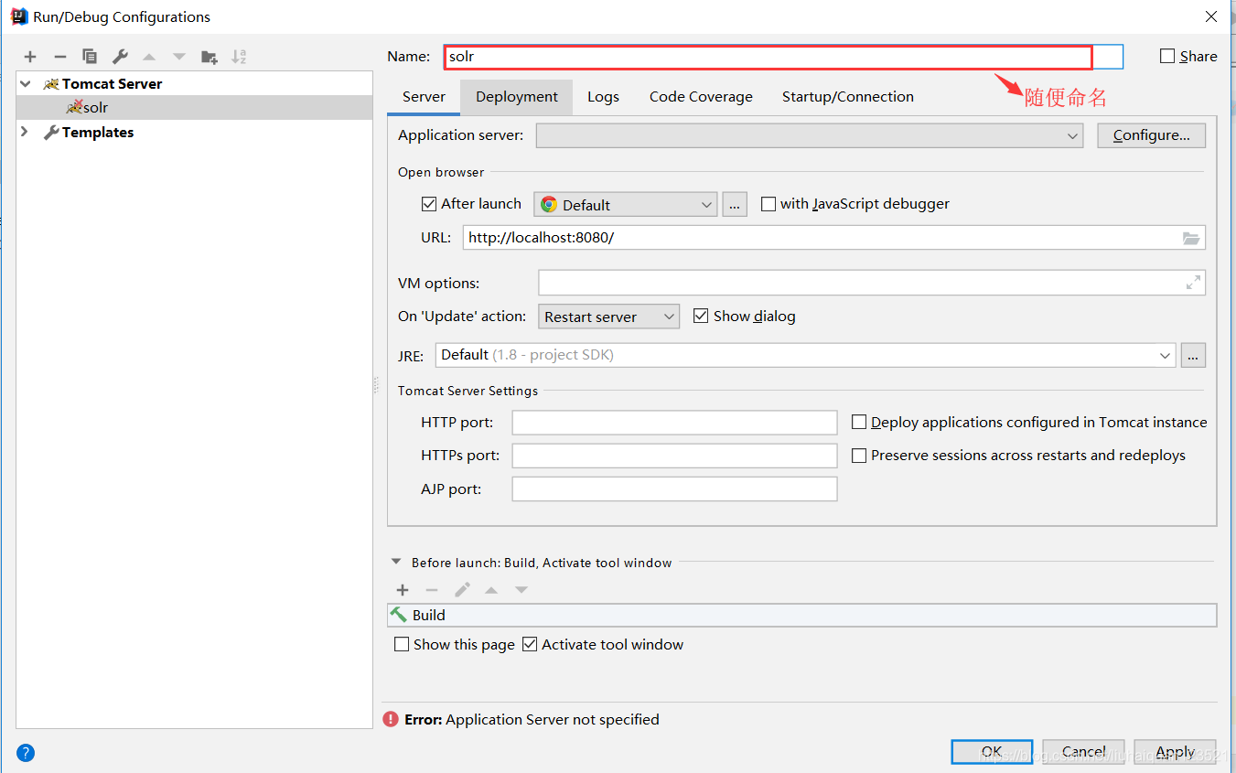Click the Cancel button
Image resolution: width=1236 pixels, height=773 pixels.
click(x=1083, y=752)
